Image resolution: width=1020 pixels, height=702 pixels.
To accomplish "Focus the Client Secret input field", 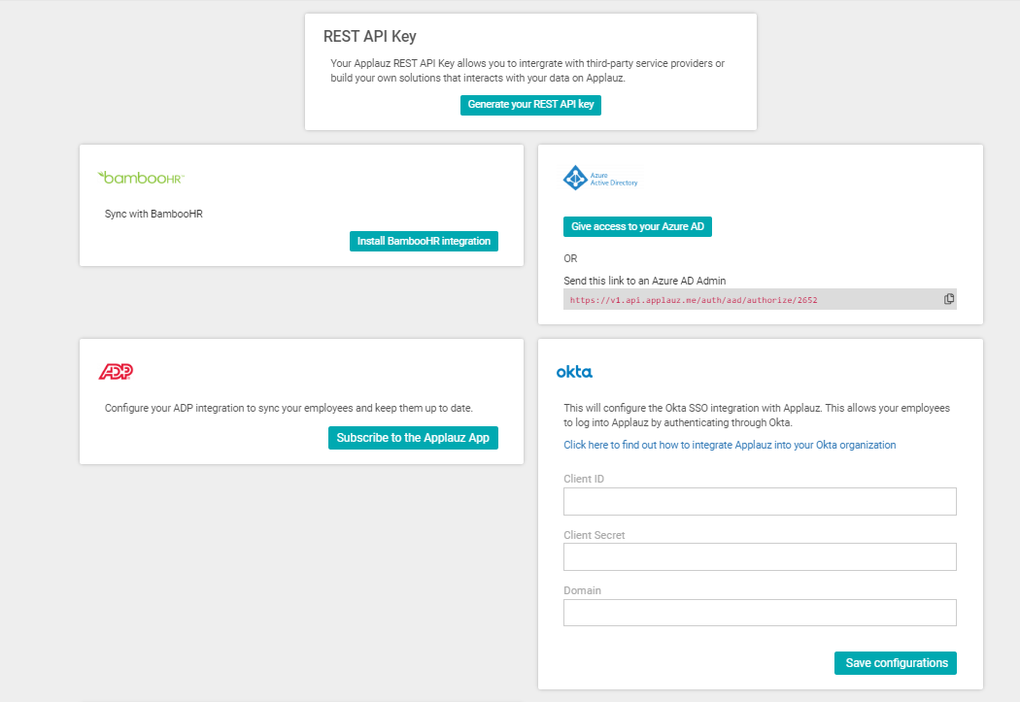I will (x=760, y=556).
